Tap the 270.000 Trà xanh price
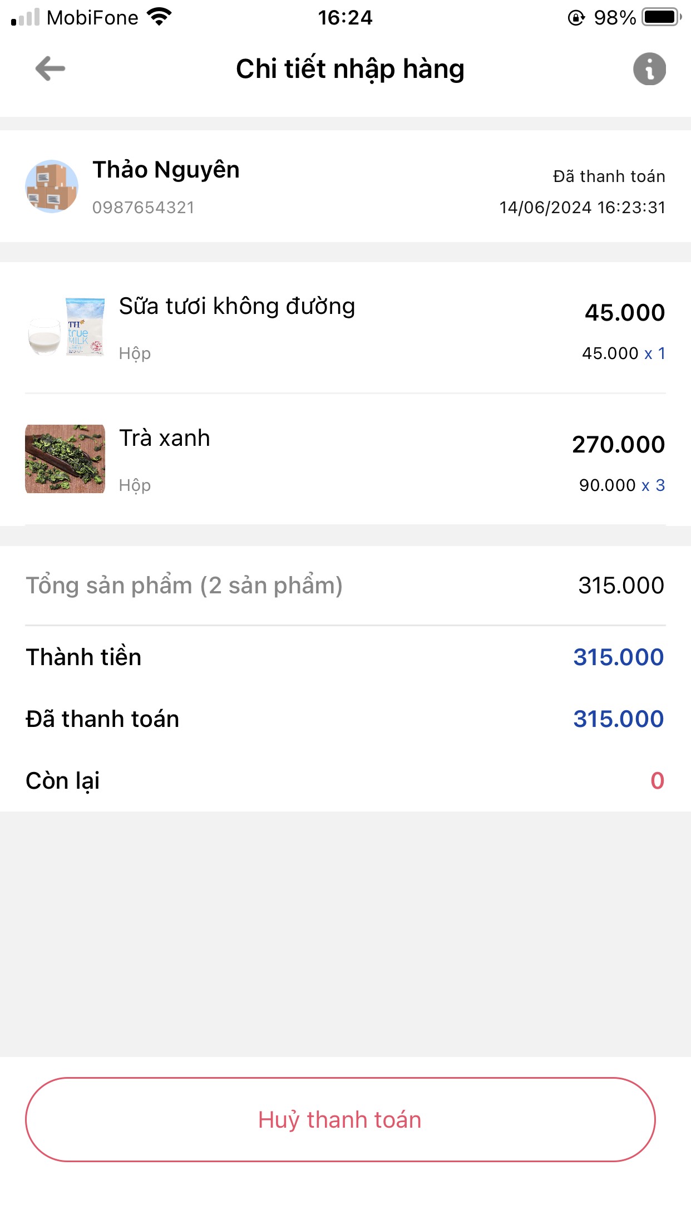Screen dimensions: 691x1229 618,444
